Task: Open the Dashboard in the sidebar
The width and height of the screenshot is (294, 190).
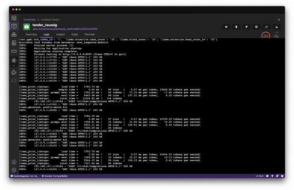Action: point(14,18)
